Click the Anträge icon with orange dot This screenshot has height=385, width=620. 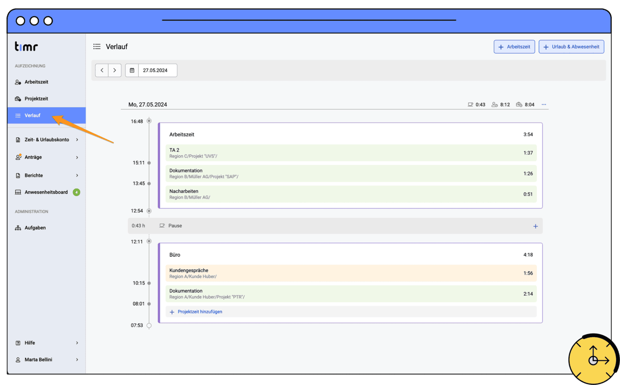(x=18, y=157)
